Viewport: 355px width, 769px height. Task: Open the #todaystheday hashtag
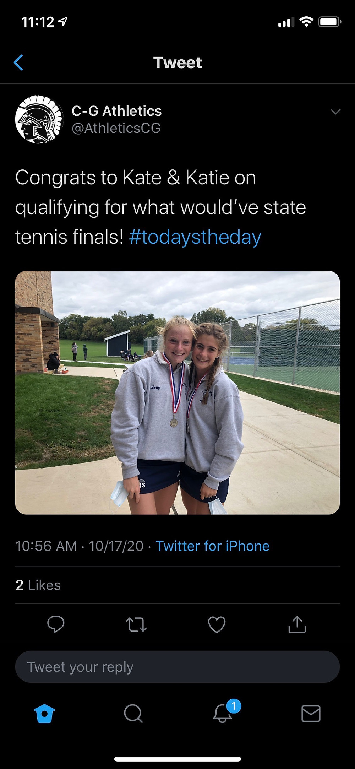coord(195,237)
